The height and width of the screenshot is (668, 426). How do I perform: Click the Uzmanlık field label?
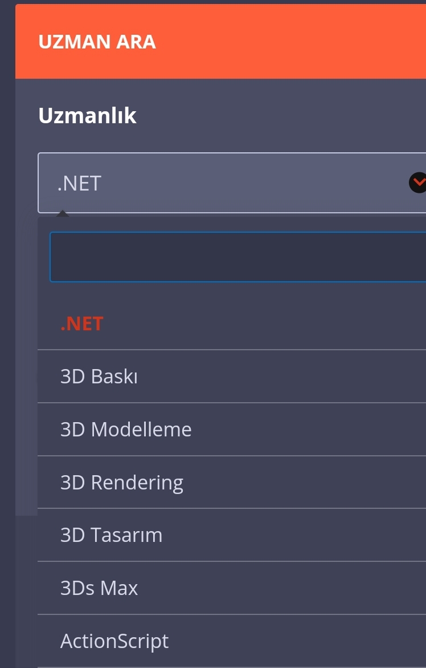88,115
